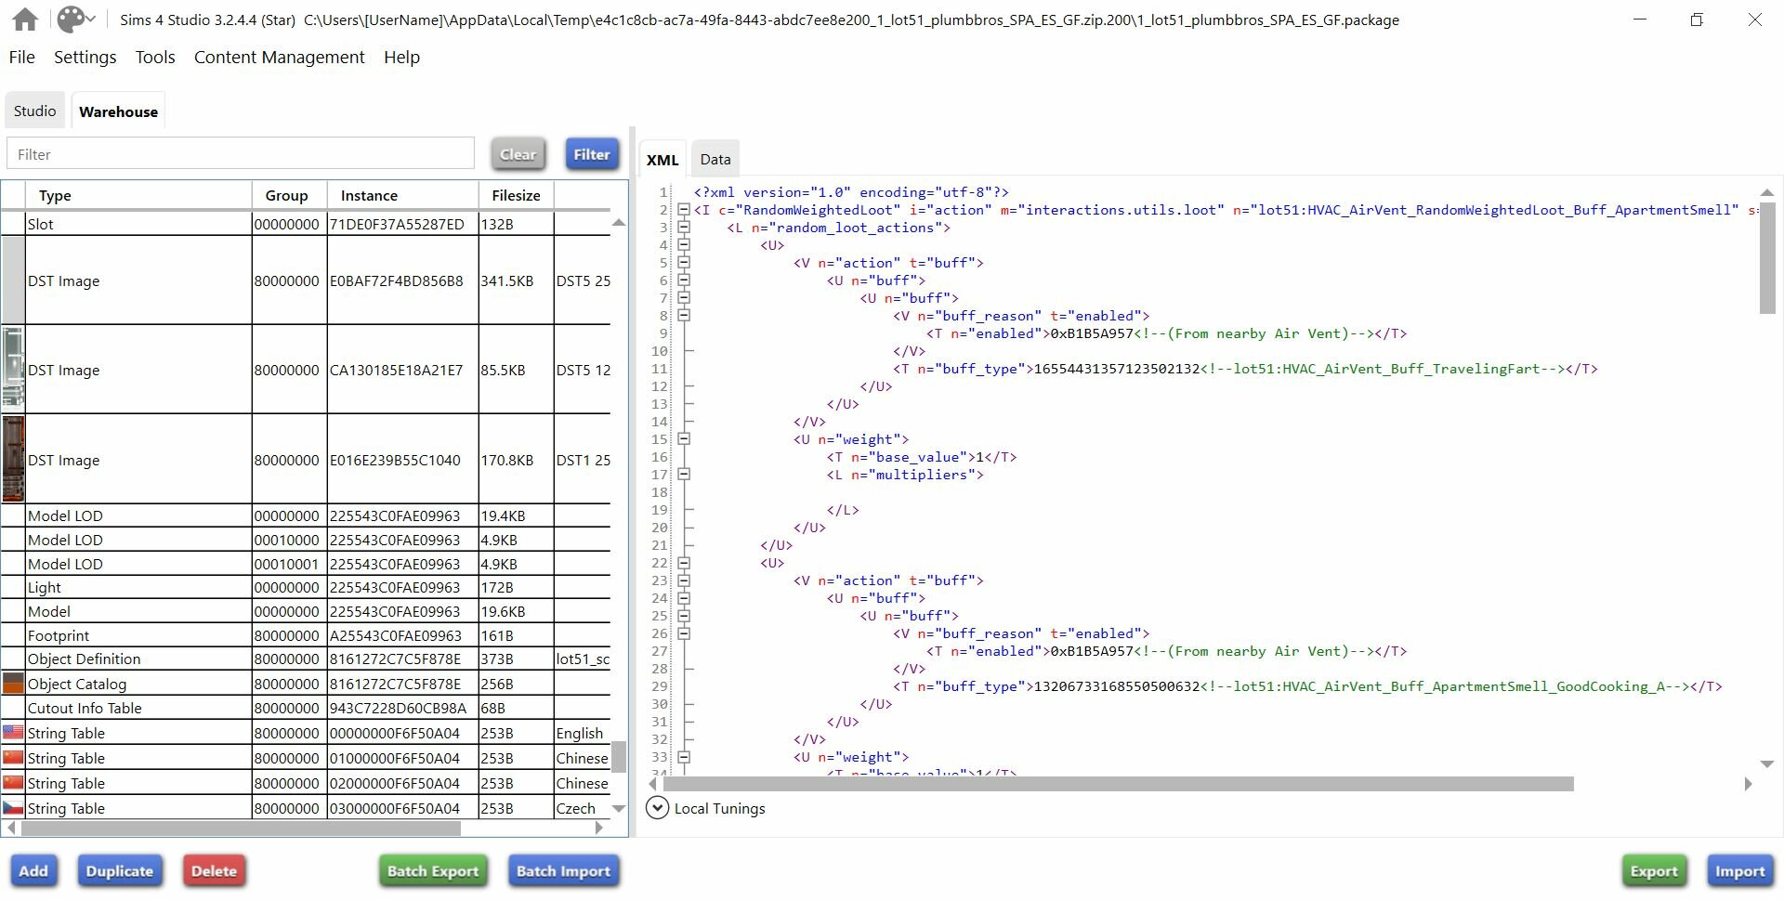
Task: Click the Czech flag beside the String Table row
Action: pyautogui.click(x=13, y=808)
